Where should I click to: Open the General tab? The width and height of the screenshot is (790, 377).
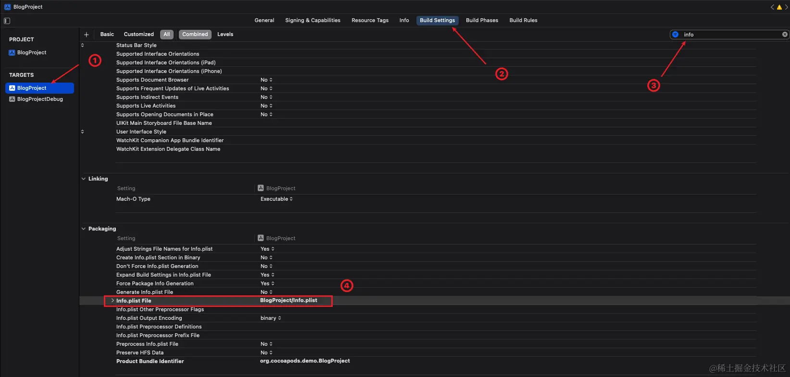click(x=264, y=20)
